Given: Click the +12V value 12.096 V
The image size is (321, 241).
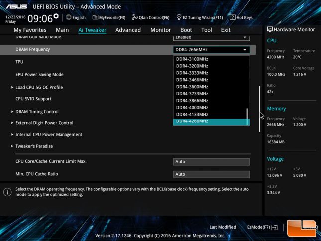Looking at the screenshot, I should coord(275,175).
